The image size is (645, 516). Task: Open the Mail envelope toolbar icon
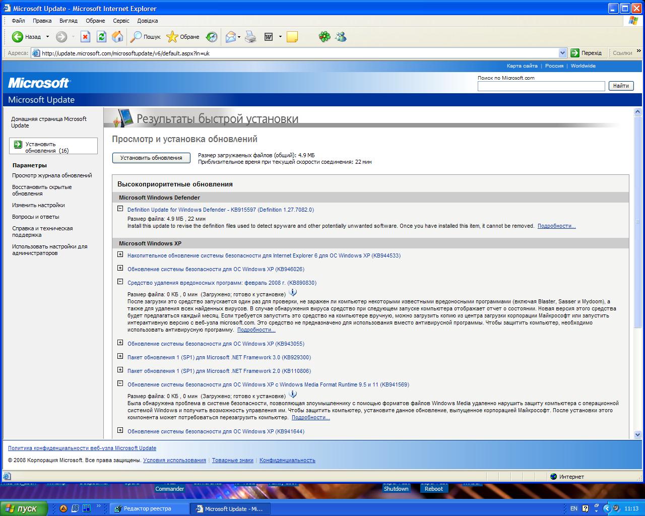point(231,37)
